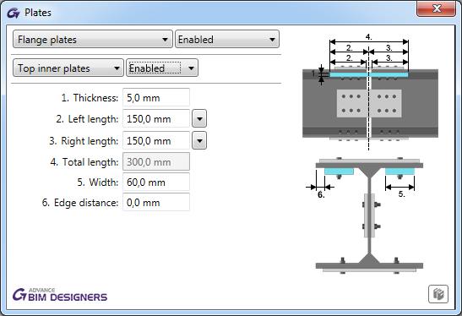Click the Width input field
Image resolution: width=462 pixels, height=316 pixels.
coord(156,183)
